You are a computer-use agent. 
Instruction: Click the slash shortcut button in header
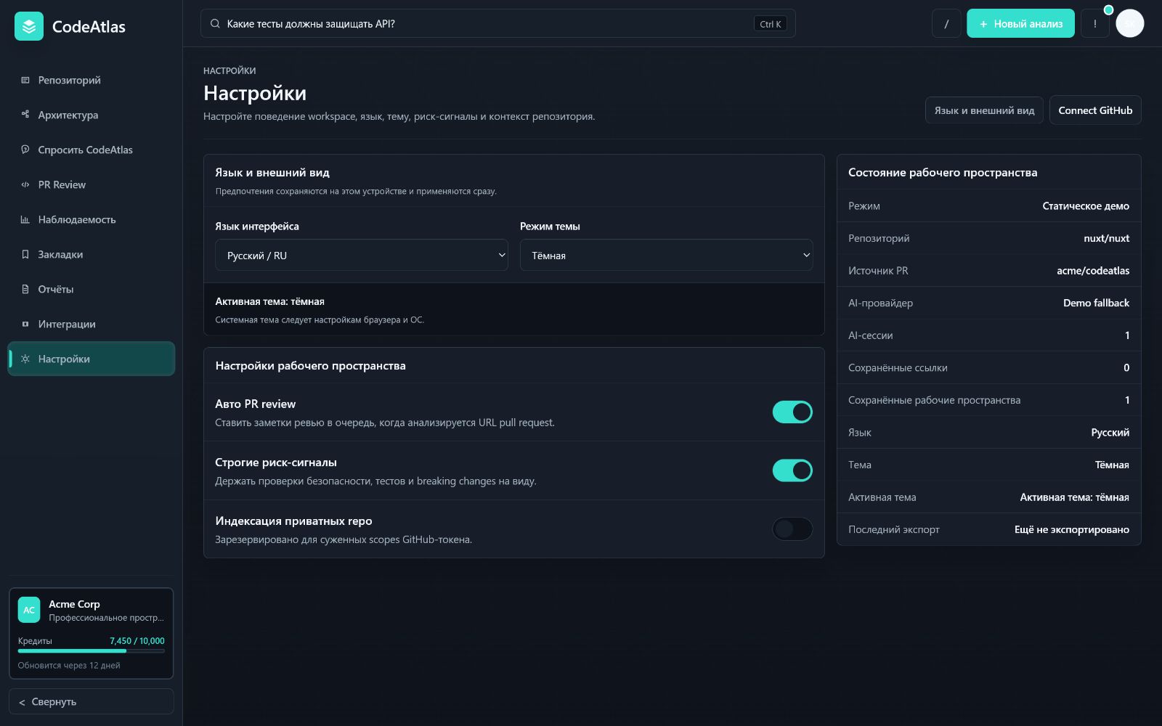(x=946, y=24)
